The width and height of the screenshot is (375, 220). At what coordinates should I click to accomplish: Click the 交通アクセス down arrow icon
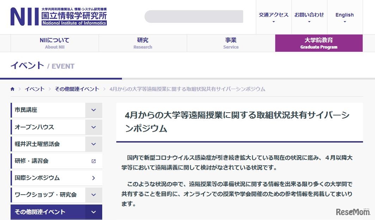click(273, 21)
